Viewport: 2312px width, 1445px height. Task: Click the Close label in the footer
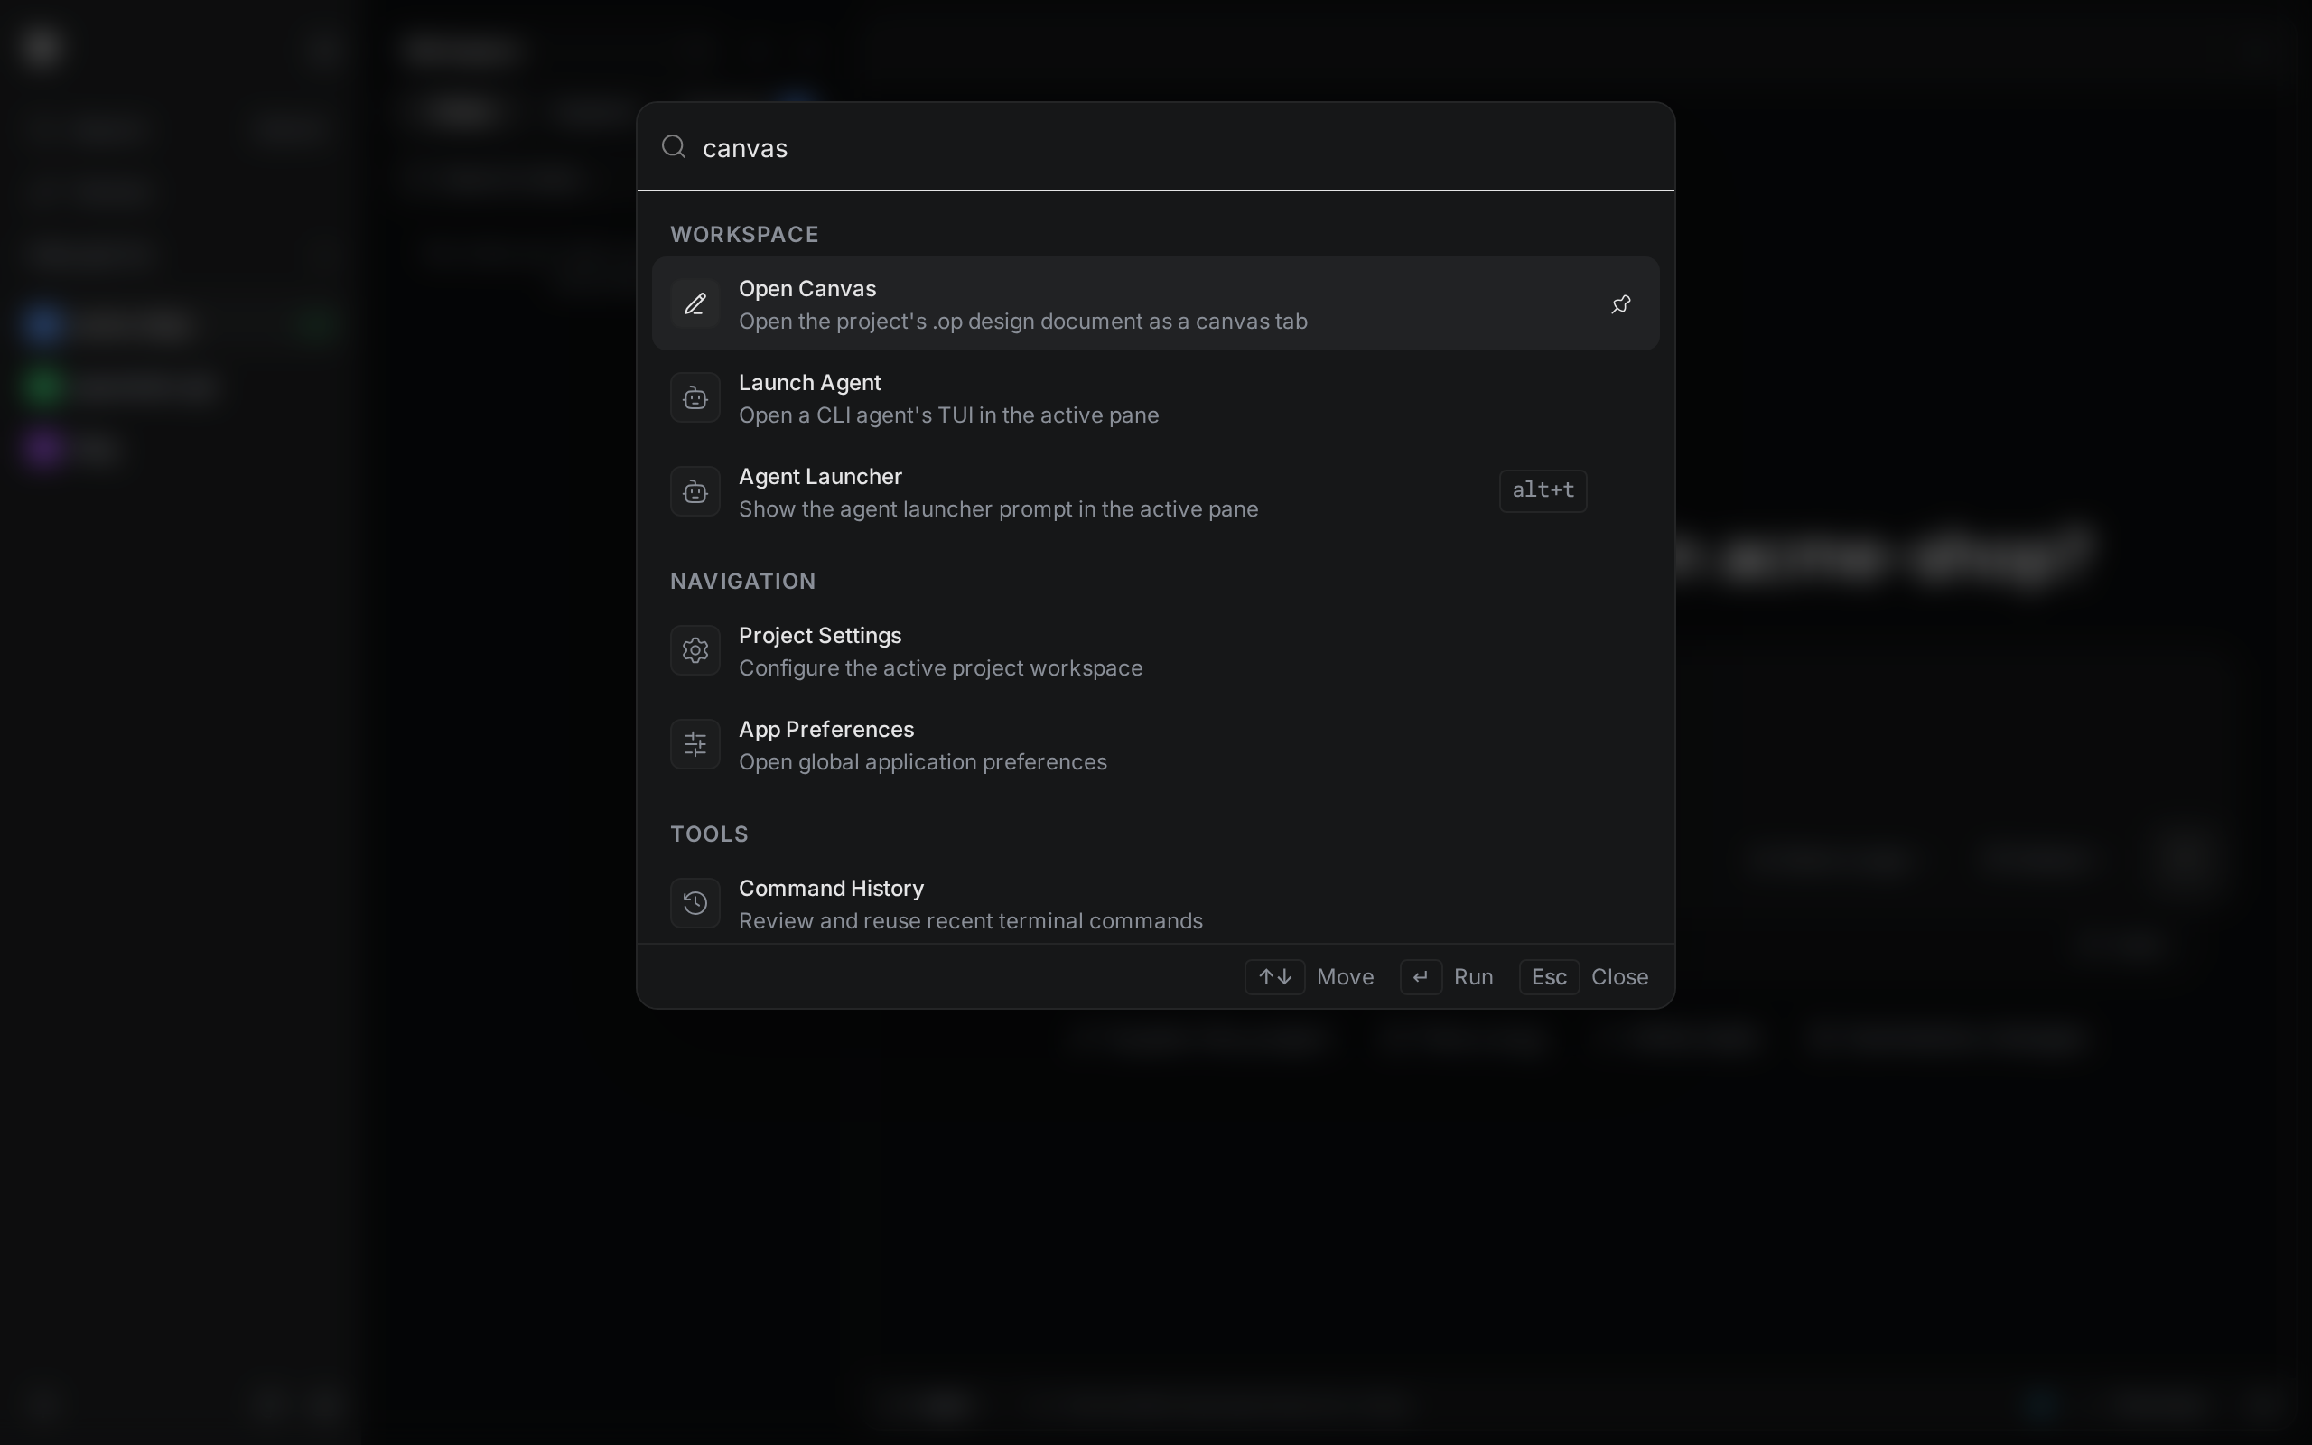click(x=1619, y=976)
